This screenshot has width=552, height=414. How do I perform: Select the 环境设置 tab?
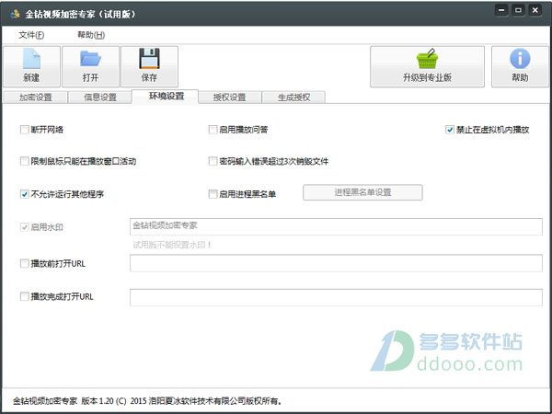166,97
